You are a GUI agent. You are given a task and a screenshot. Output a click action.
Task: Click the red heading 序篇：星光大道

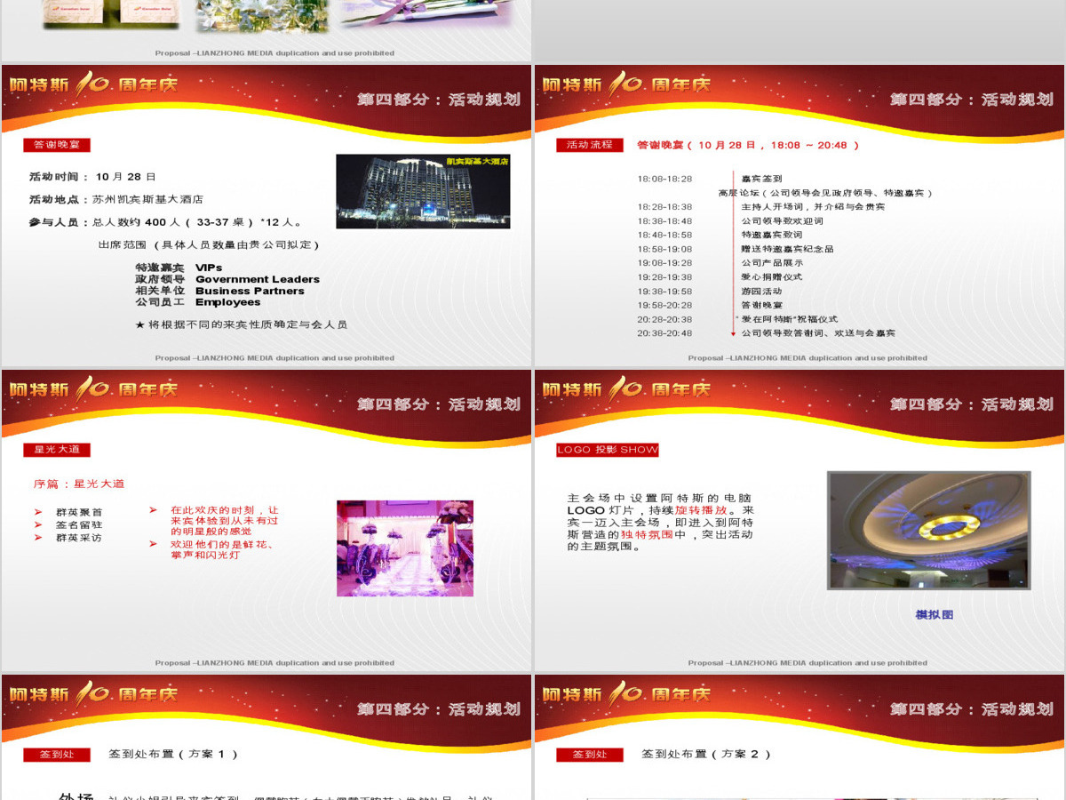79,484
